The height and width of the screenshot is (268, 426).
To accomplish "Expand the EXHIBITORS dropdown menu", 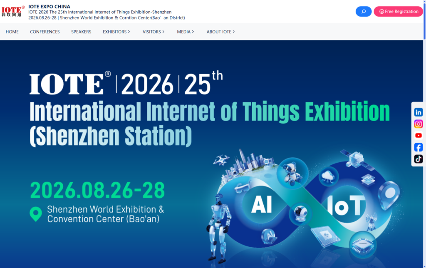I will click(x=116, y=32).
